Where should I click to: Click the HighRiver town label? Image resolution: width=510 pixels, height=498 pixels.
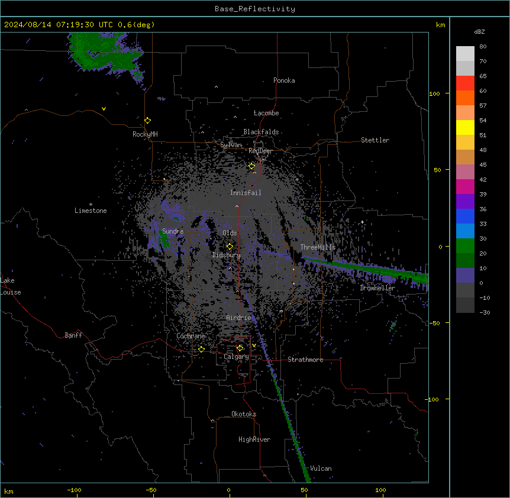click(x=254, y=439)
